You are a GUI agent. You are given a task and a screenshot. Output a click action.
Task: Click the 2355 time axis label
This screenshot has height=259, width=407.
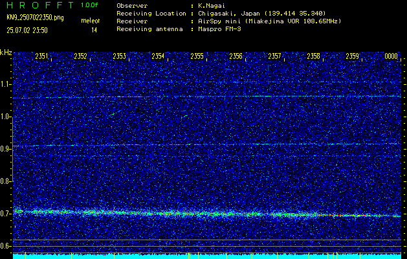(197, 56)
